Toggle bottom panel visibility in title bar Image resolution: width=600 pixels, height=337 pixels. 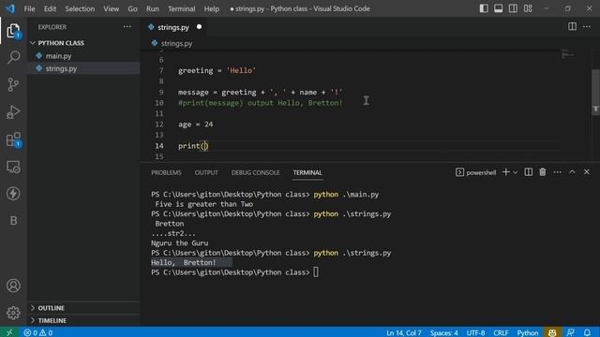pyautogui.click(x=498, y=8)
